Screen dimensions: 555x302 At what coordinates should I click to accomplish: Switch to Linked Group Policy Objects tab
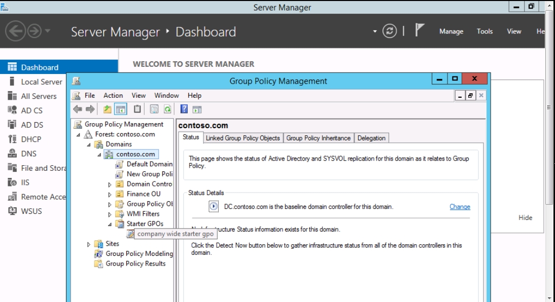243,138
